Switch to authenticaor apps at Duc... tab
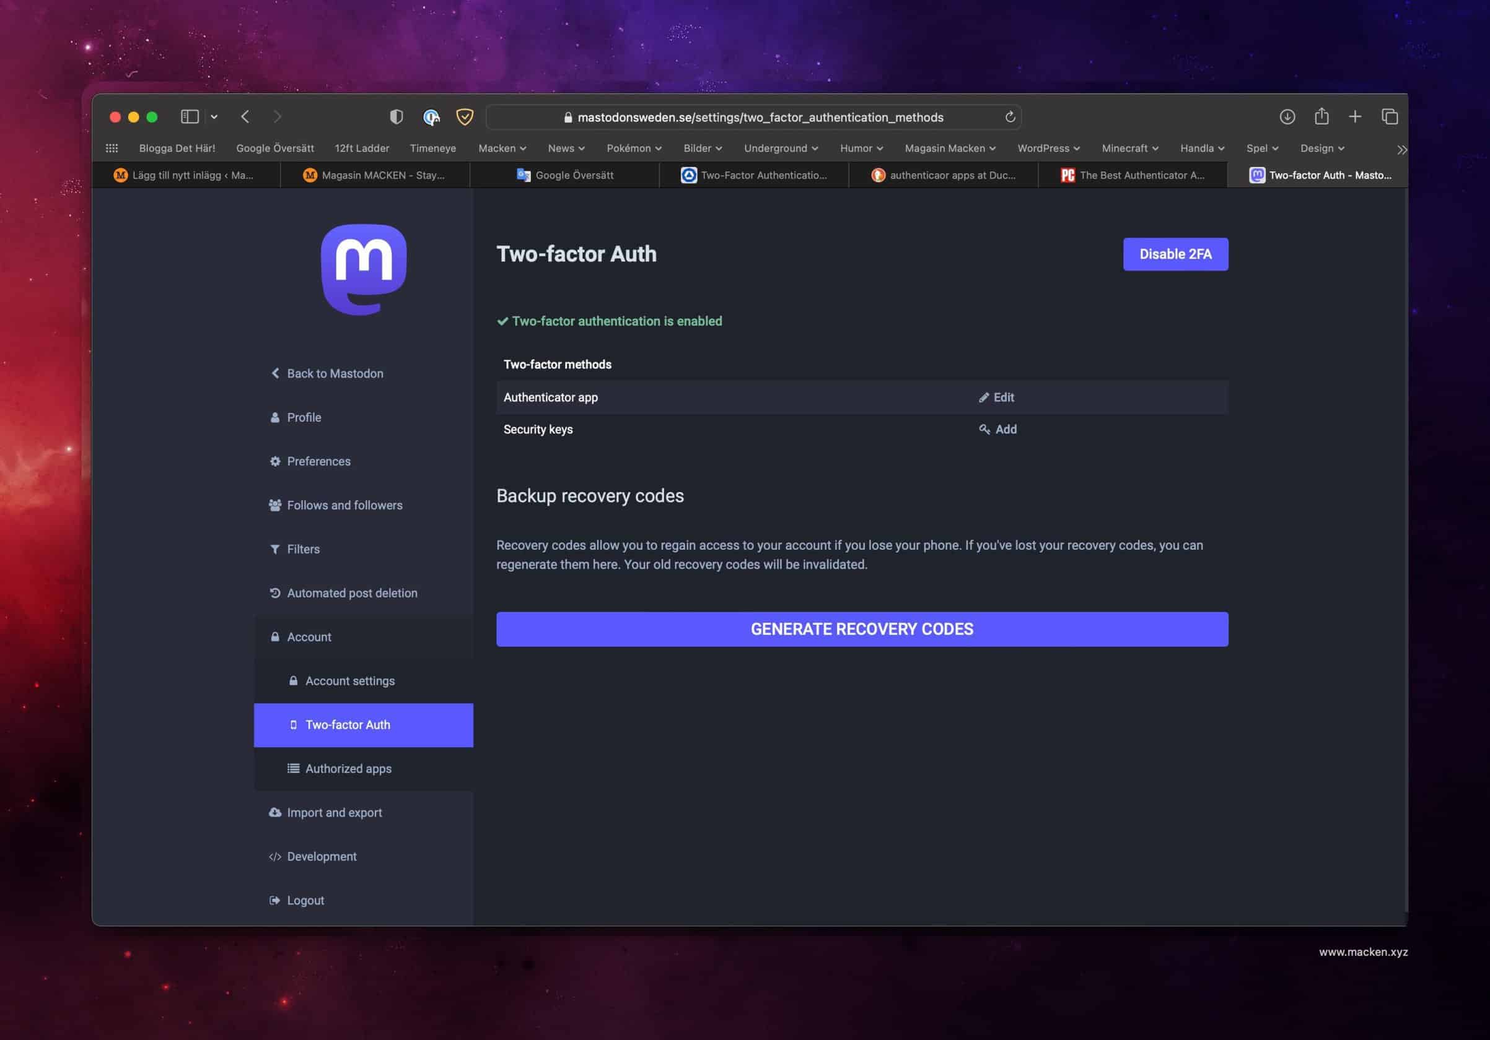1490x1040 pixels. (944, 175)
